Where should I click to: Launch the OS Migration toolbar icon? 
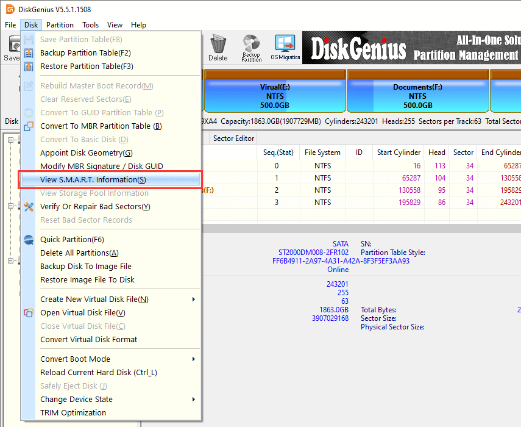[285, 47]
